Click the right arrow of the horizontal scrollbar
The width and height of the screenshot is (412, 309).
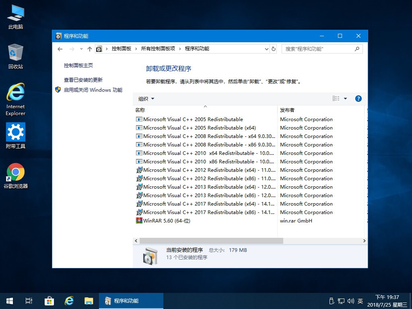point(364,241)
